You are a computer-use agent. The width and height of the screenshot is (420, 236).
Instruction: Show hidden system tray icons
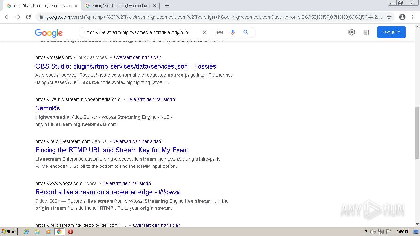pos(366,232)
